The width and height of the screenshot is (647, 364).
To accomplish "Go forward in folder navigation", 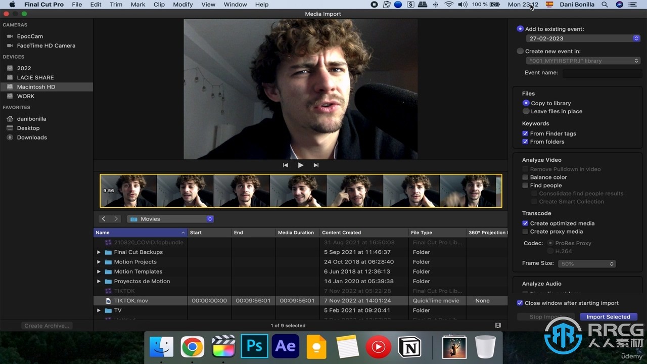I will click(x=116, y=219).
